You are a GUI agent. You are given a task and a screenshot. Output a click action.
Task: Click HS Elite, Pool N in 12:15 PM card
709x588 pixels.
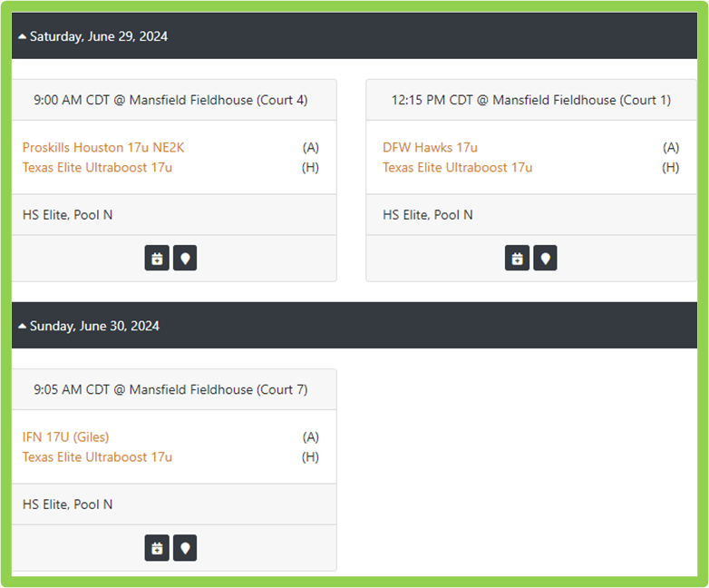[x=428, y=215]
